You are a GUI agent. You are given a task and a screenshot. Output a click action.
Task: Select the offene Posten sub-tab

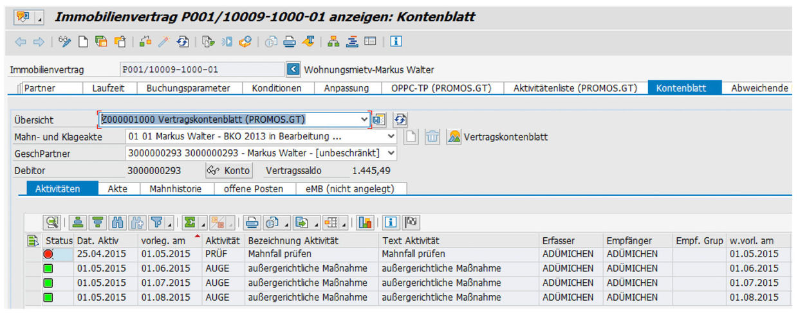(x=253, y=188)
